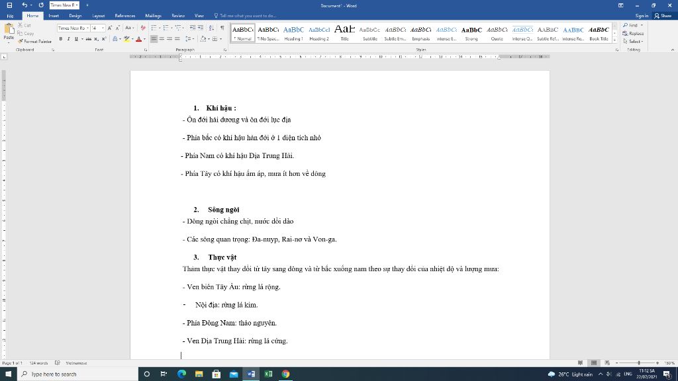This screenshot has width=678, height=381.
Task: Align paragraph text to the right
Action: click(x=169, y=39)
